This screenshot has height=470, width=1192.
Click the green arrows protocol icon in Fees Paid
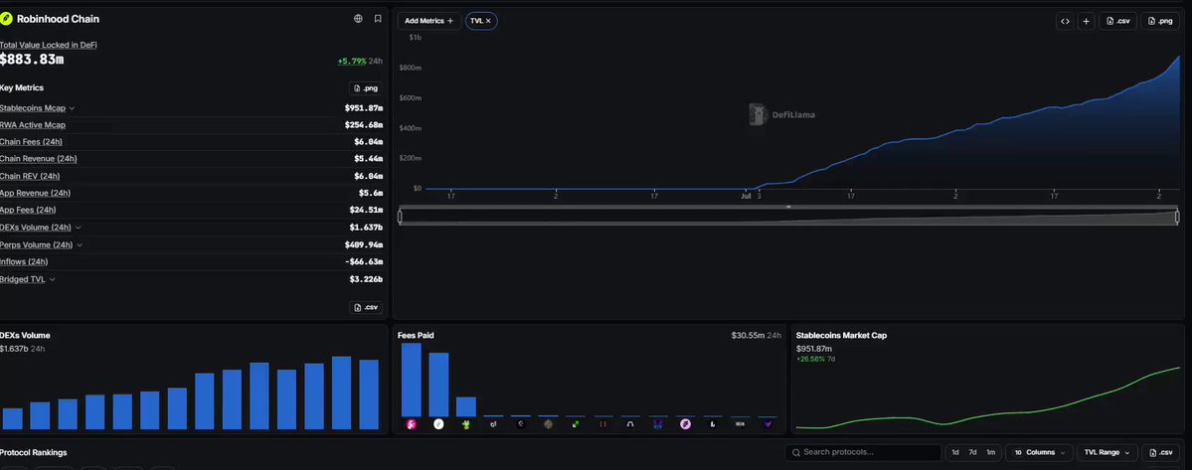point(576,424)
